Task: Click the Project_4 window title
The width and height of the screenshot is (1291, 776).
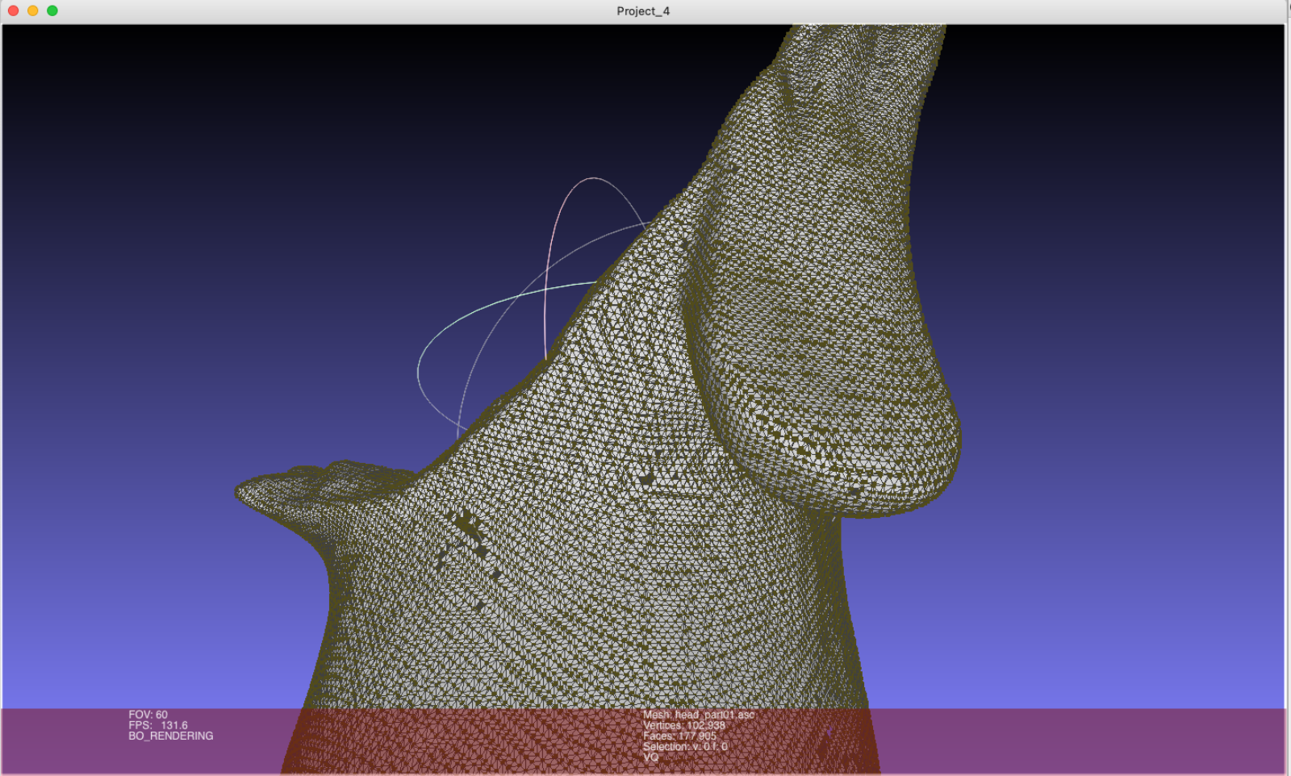Action: click(x=643, y=11)
